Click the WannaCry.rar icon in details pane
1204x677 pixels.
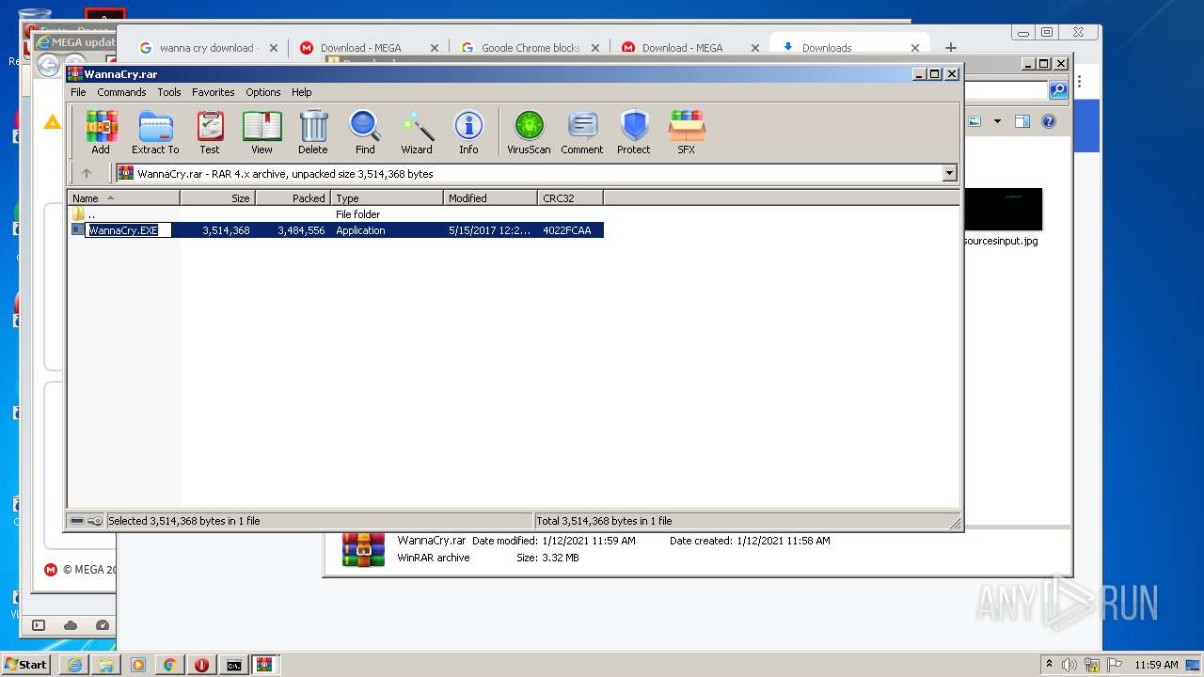(x=364, y=551)
